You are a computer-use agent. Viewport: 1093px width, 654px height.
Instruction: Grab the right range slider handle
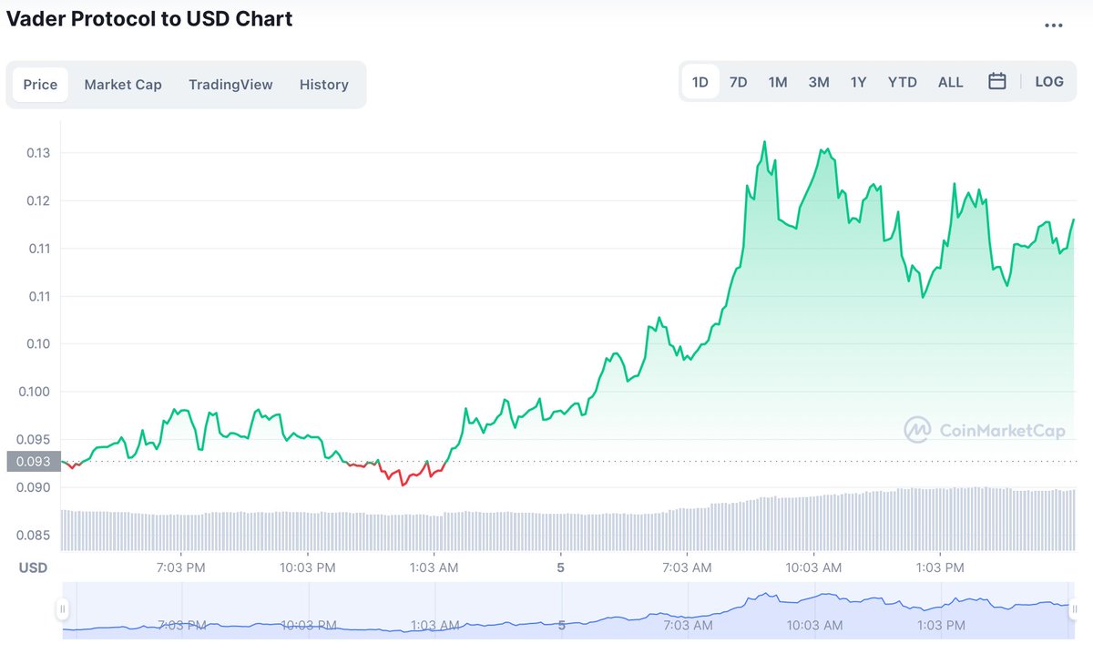pyautogui.click(x=1074, y=608)
